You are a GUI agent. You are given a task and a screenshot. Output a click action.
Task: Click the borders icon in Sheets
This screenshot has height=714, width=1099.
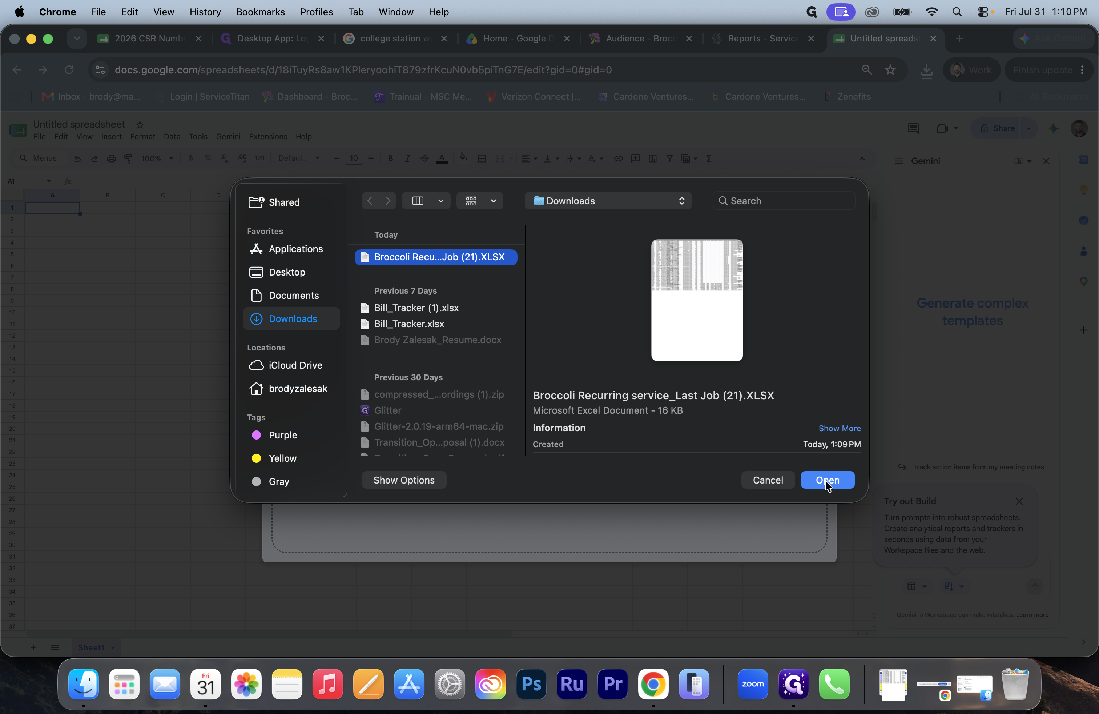[x=482, y=159]
